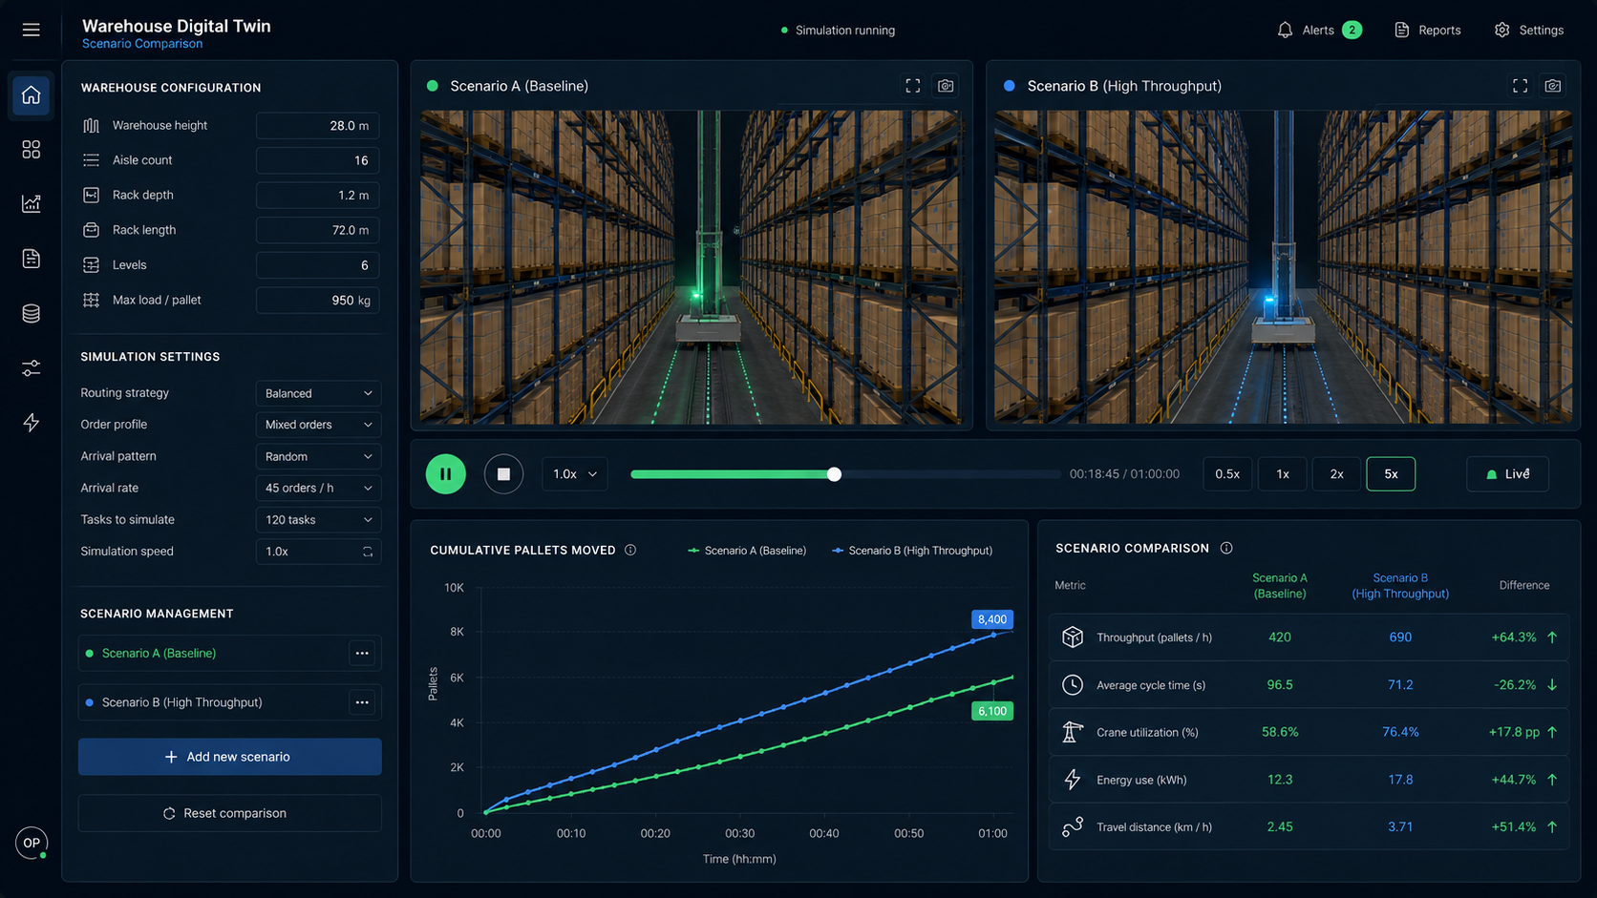Edit the Rack length field
Viewport: 1597px width, 898px height.
coord(318,230)
